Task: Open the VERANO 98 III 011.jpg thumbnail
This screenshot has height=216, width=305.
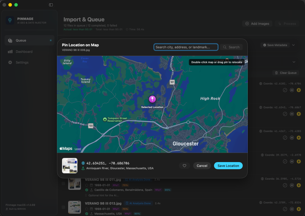Action: coord(74,184)
